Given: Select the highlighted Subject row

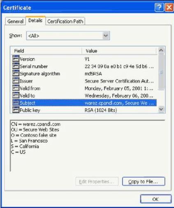Looking at the screenshot, I should (84, 103).
